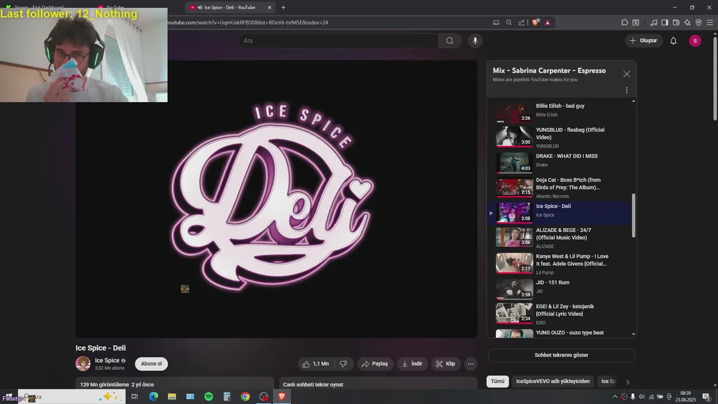This screenshot has width=718, height=404.
Task: Open Windows notification center
Action: tap(707, 397)
